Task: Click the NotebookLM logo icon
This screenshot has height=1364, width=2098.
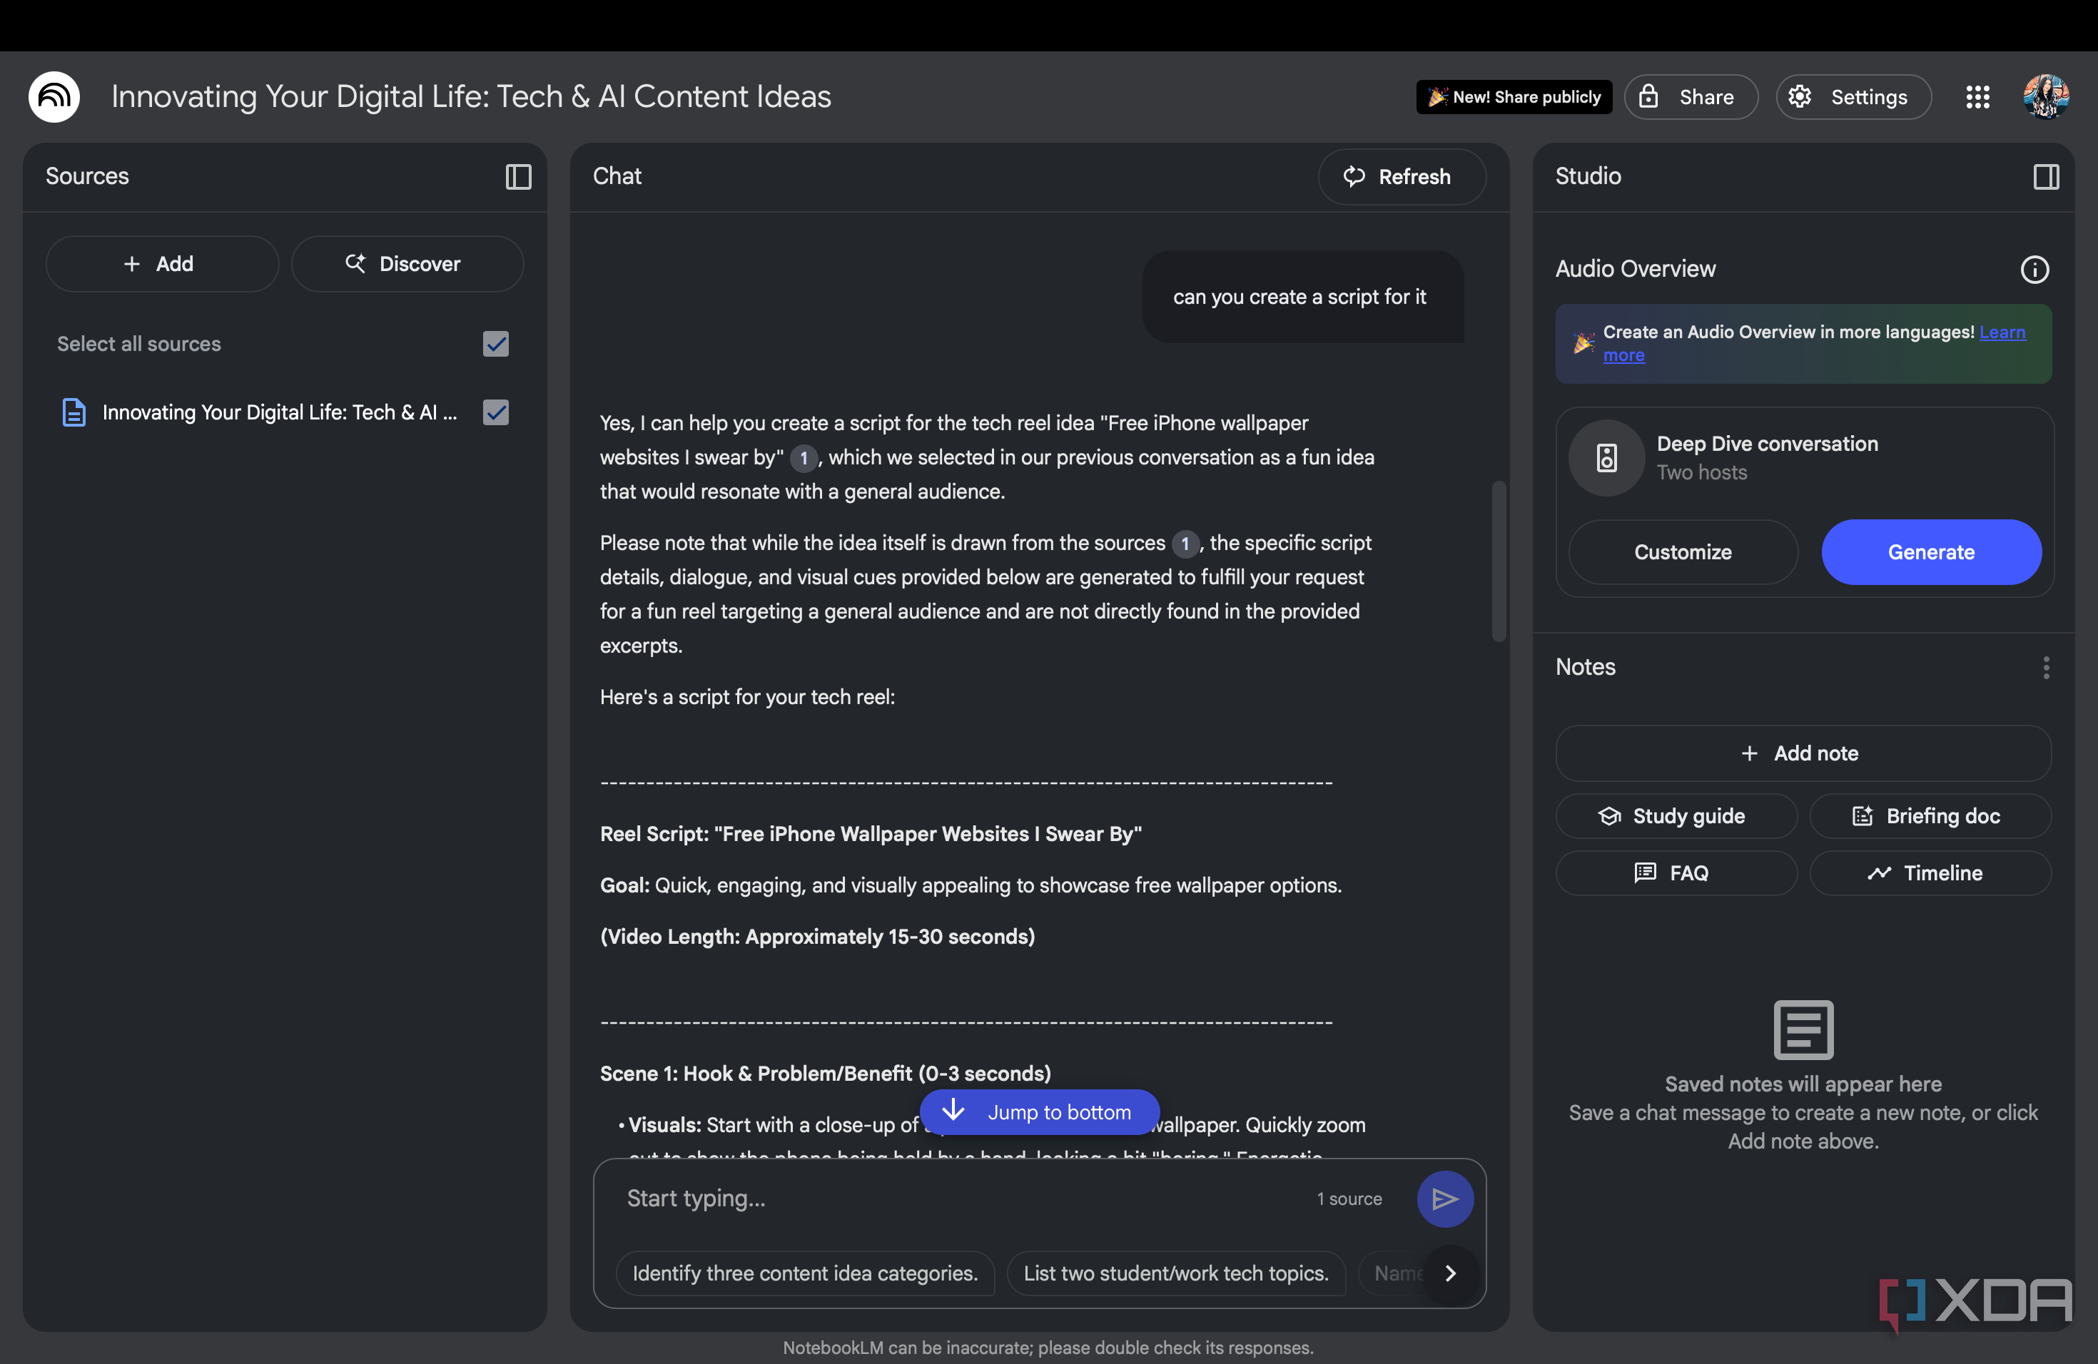Action: [x=54, y=97]
